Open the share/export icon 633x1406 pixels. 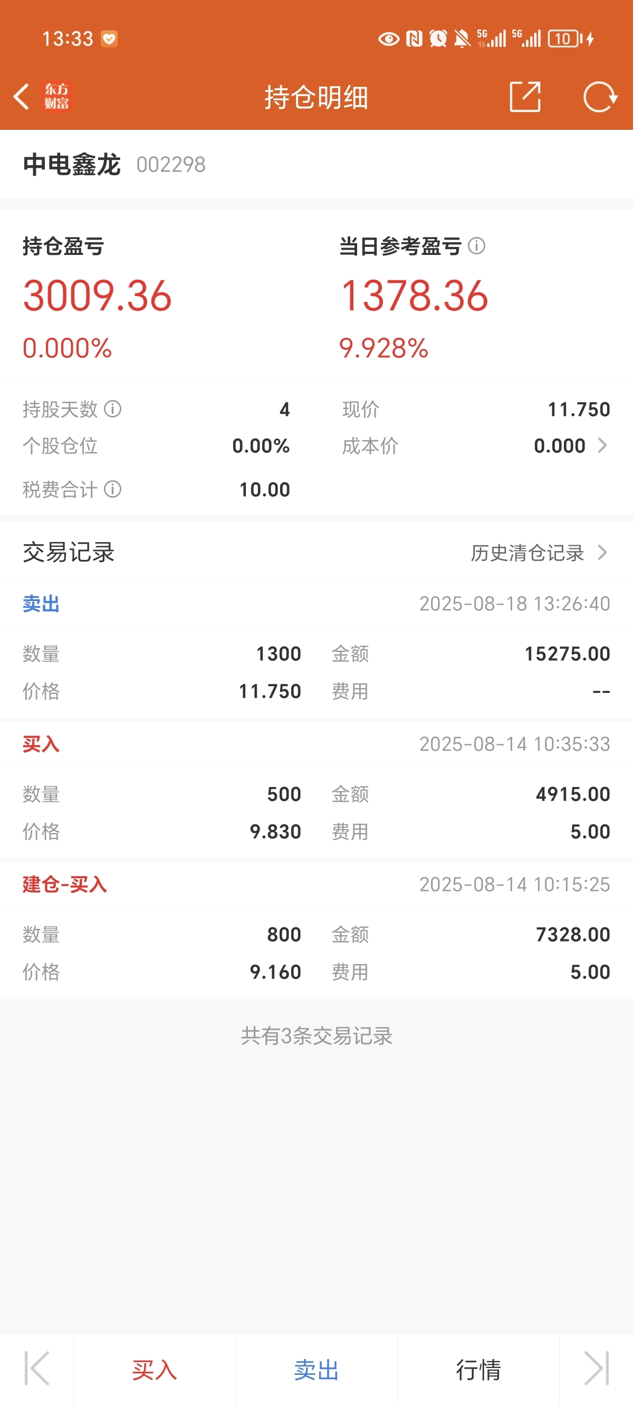(525, 97)
